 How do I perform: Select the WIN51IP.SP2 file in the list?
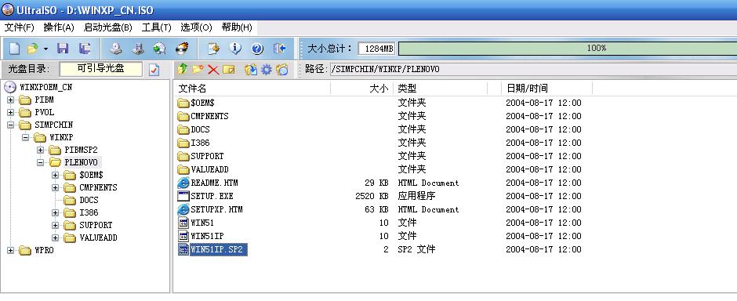pos(216,250)
